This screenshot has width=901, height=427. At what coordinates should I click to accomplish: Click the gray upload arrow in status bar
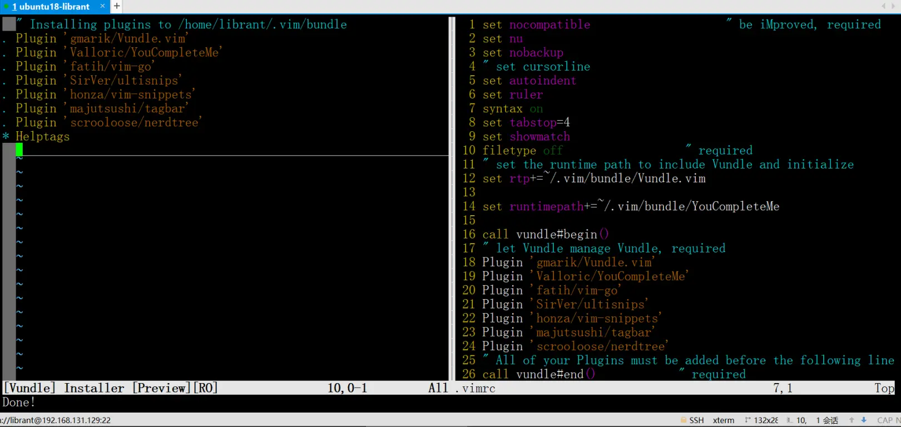tap(852, 420)
